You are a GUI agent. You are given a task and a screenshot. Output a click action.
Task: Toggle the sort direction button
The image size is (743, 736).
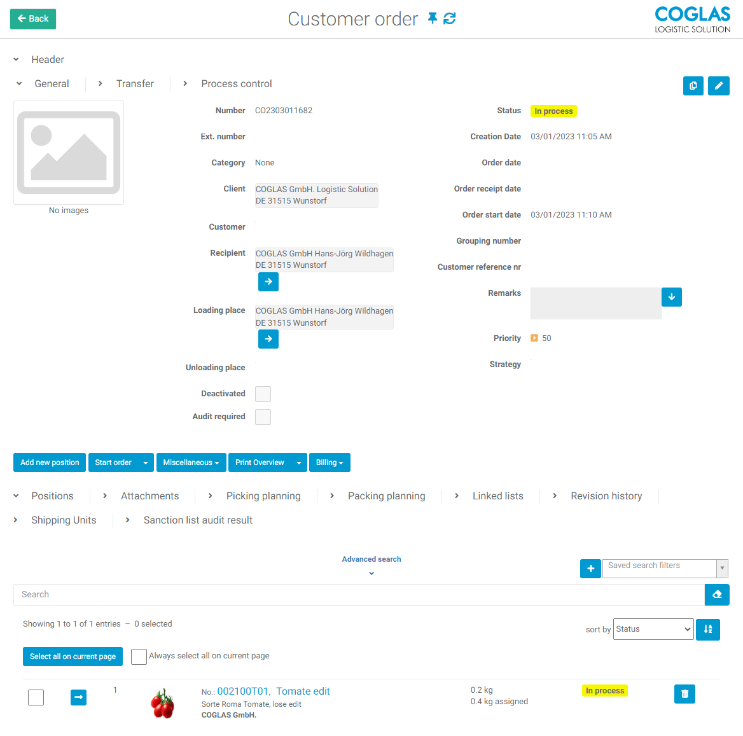[x=707, y=629]
